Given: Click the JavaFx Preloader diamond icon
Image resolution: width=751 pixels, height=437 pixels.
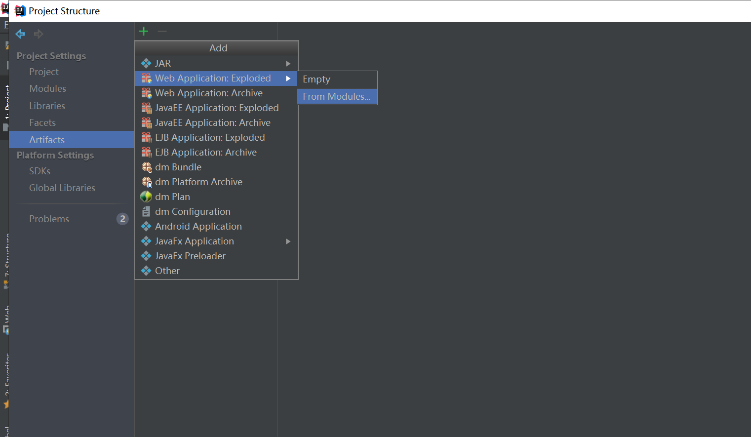Looking at the screenshot, I should coord(146,256).
